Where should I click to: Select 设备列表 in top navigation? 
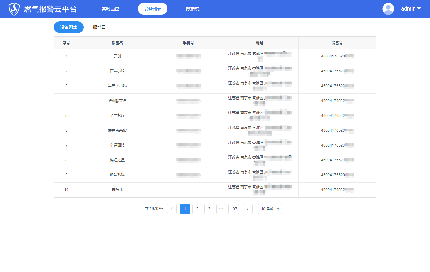click(x=153, y=9)
